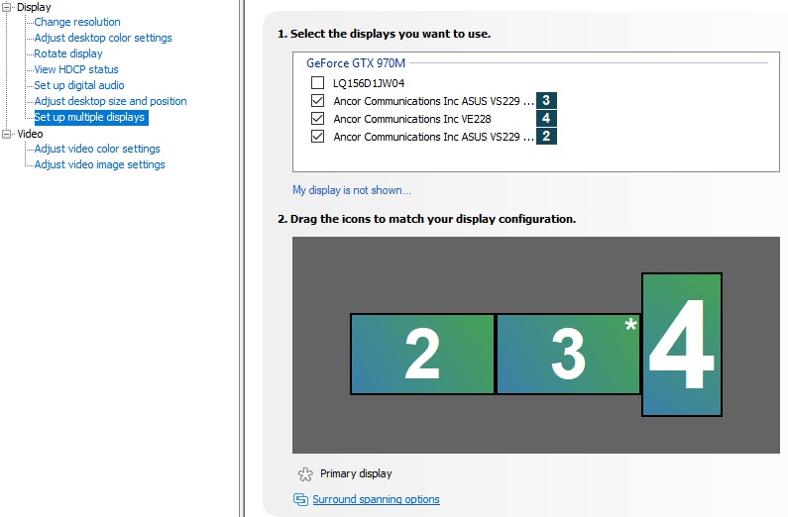Click the Surround spanning options icon
Image resolution: width=788 pixels, height=517 pixels.
coord(300,499)
